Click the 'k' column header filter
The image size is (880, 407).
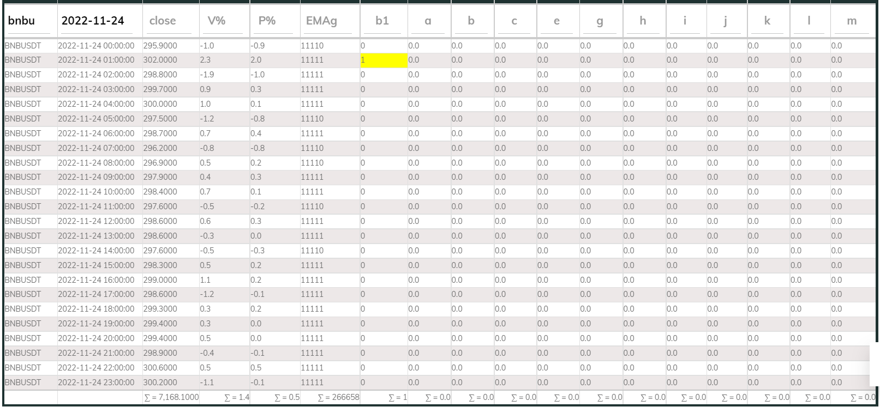click(x=768, y=21)
